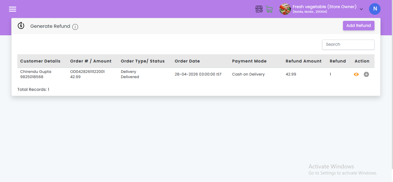Click the plus icon in Action column
The height and width of the screenshot is (182, 393).
click(366, 74)
